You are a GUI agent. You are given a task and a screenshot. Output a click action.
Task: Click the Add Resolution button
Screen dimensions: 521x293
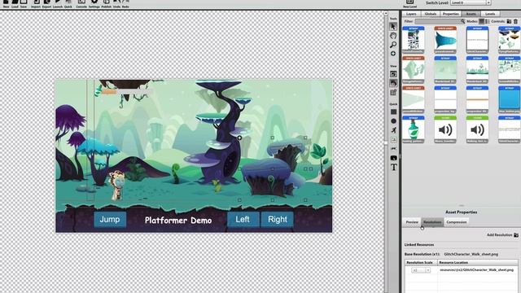pyautogui.click(x=502, y=235)
